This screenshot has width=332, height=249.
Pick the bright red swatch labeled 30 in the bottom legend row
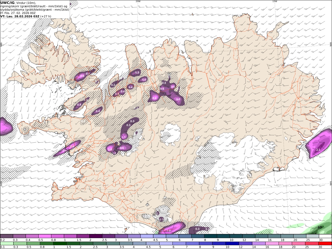(325, 243)
